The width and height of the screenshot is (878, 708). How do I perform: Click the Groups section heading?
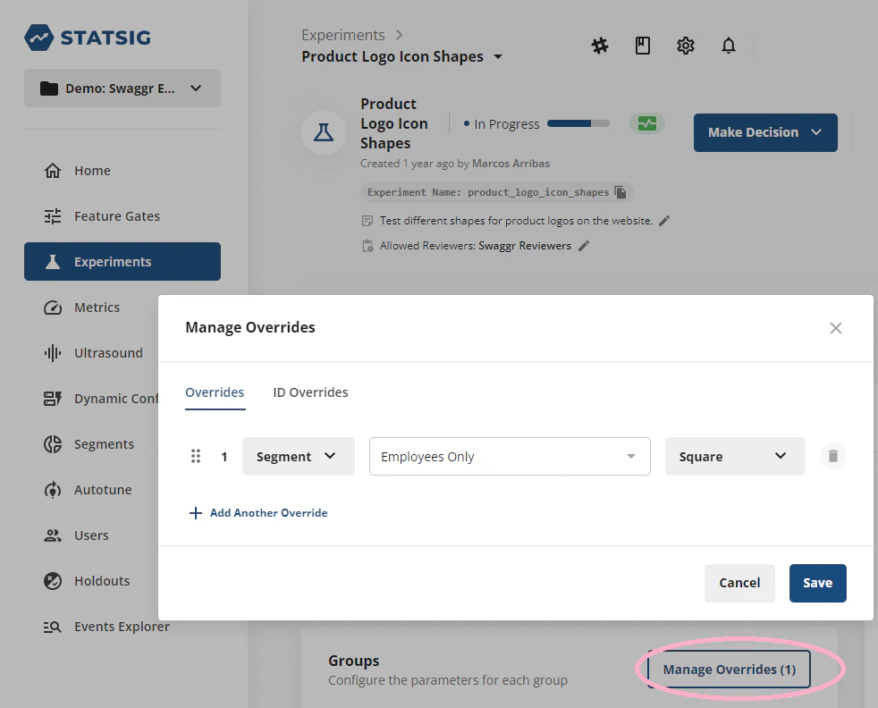(x=354, y=661)
